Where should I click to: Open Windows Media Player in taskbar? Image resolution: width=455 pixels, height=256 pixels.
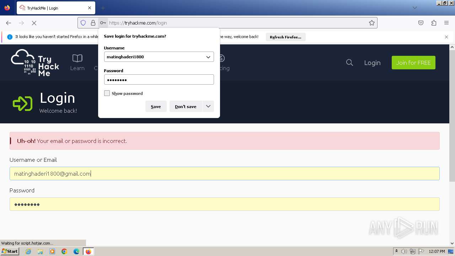tap(52, 251)
